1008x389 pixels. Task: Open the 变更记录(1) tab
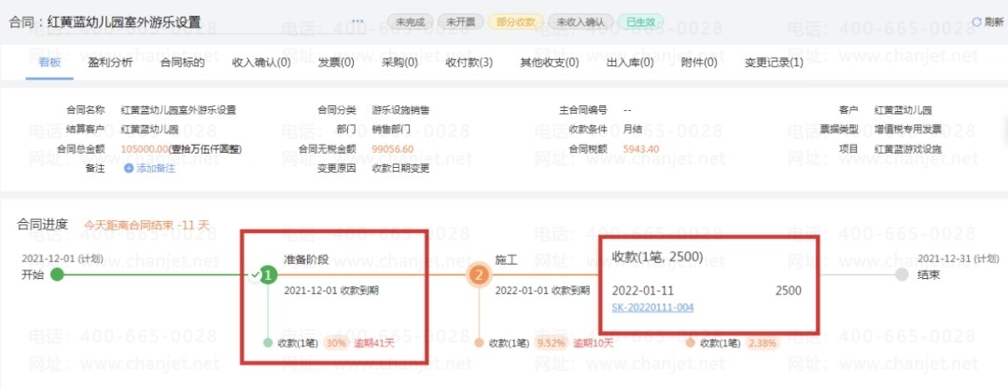click(x=774, y=63)
